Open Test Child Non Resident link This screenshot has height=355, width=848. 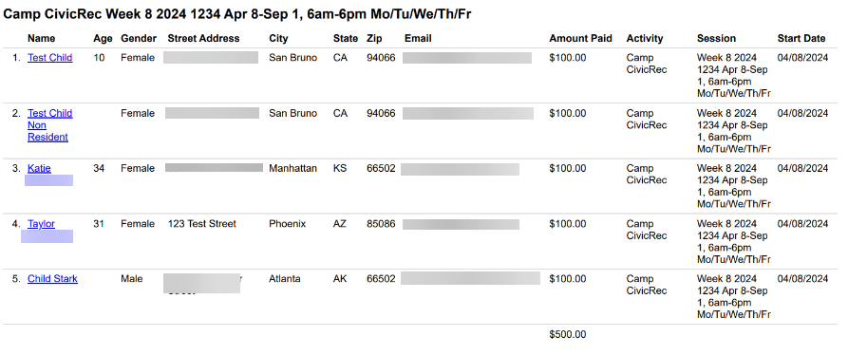tap(49, 124)
